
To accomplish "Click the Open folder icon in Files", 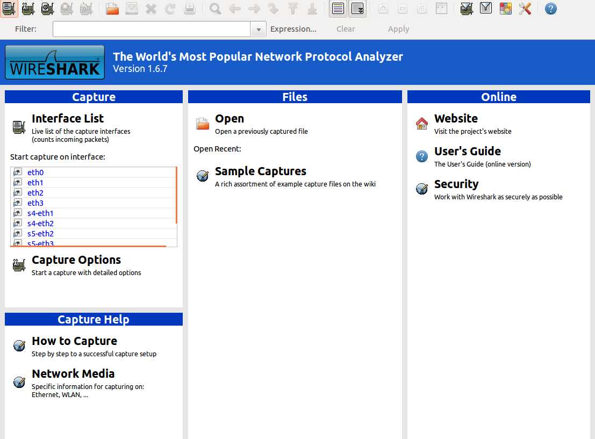I will pos(202,124).
